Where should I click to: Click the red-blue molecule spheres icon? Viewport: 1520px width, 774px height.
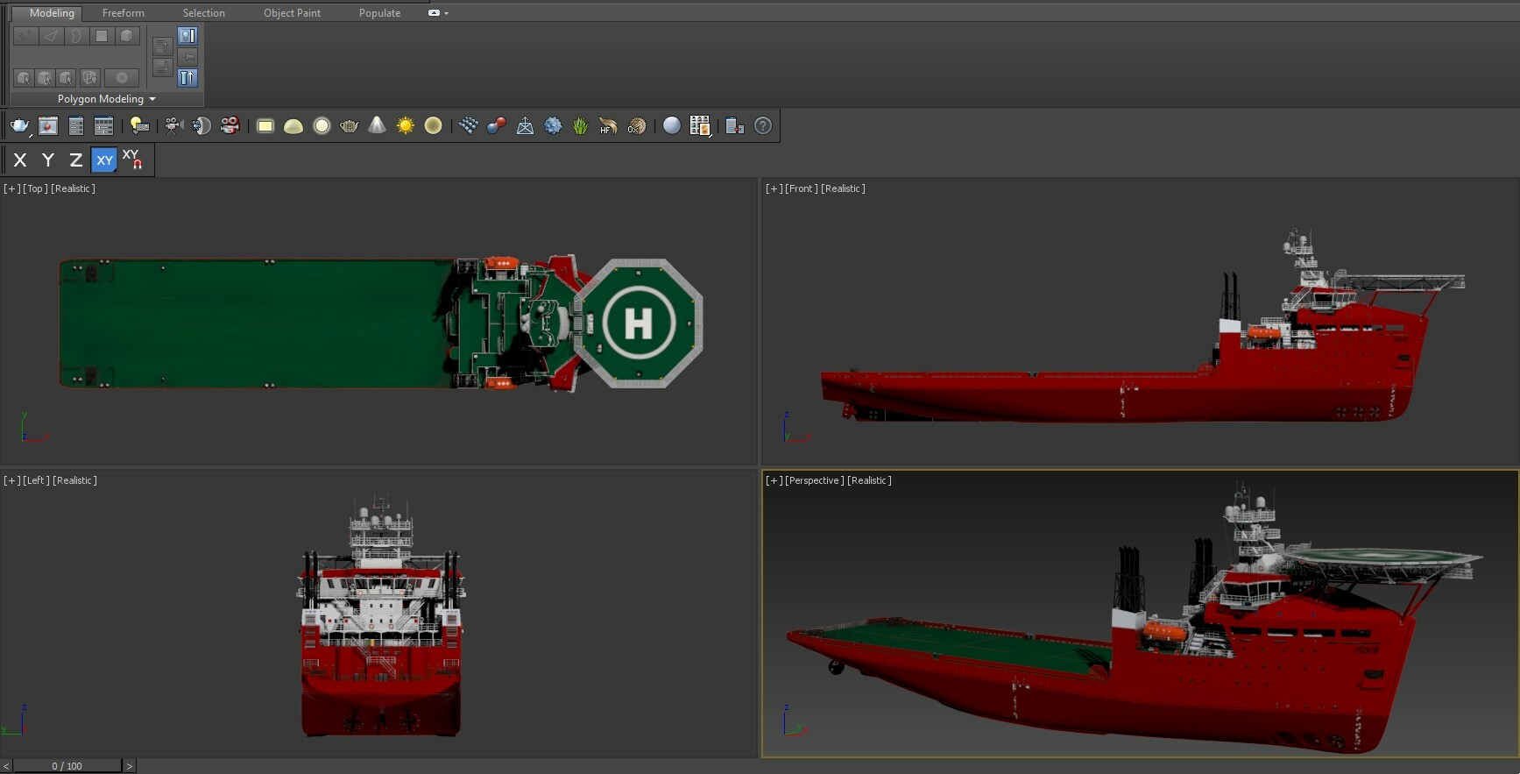[496, 126]
